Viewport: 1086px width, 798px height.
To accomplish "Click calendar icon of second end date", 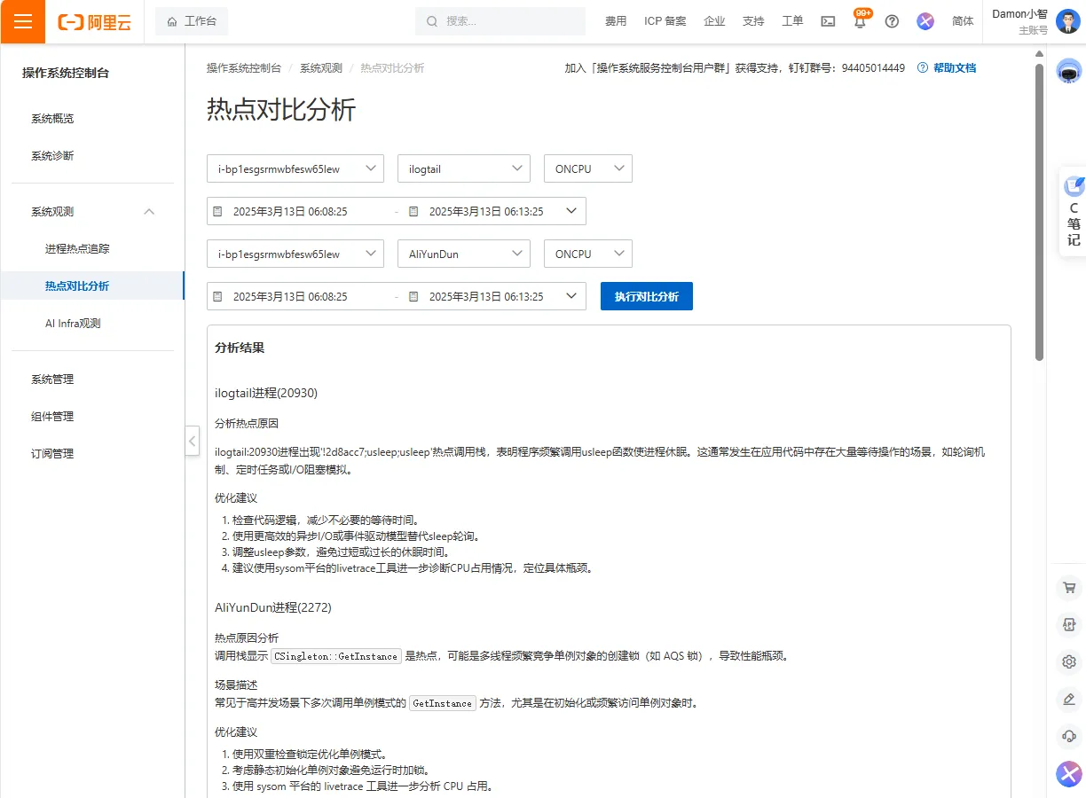I will click(413, 297).
